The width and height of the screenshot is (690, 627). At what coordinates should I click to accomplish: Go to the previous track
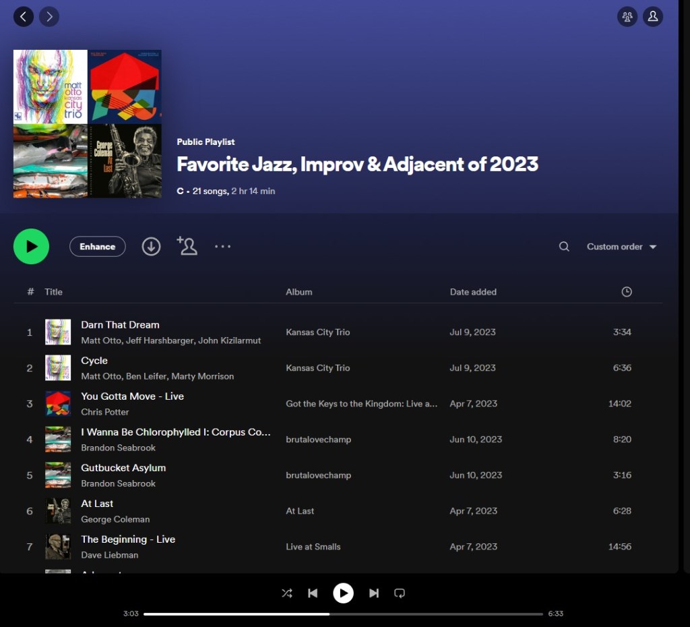(313, 593)
